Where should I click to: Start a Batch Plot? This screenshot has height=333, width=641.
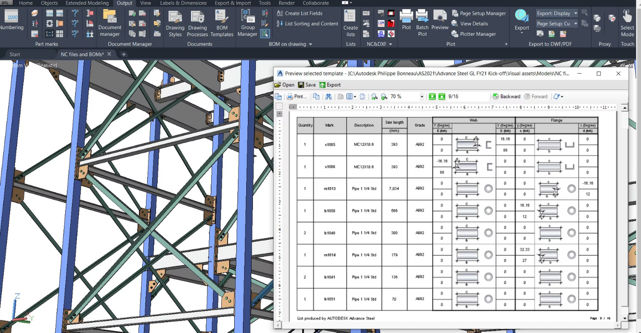tap(422, 21)
